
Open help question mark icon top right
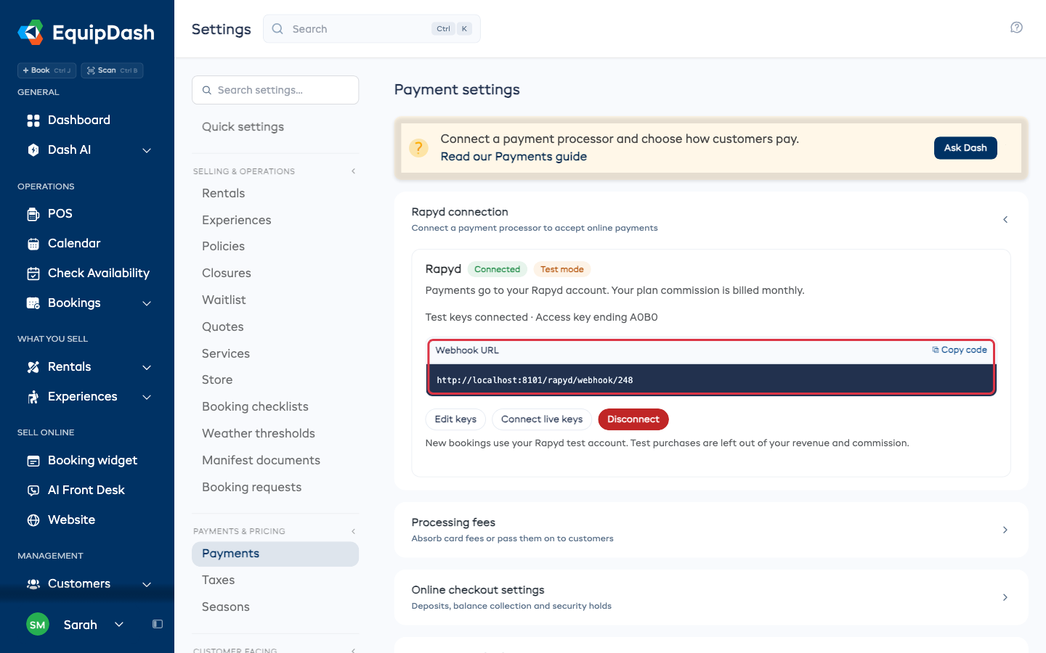[x=1016, y=28]
